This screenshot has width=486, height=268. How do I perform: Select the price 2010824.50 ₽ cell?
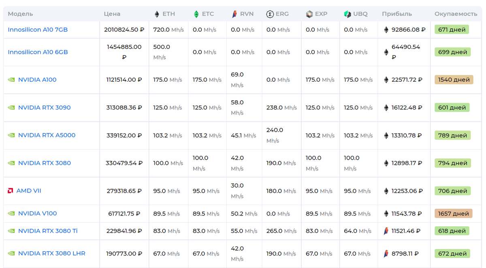124,30
